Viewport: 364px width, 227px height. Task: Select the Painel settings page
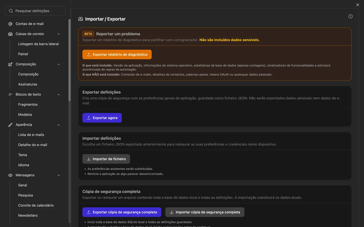click(x=23, y=54)
